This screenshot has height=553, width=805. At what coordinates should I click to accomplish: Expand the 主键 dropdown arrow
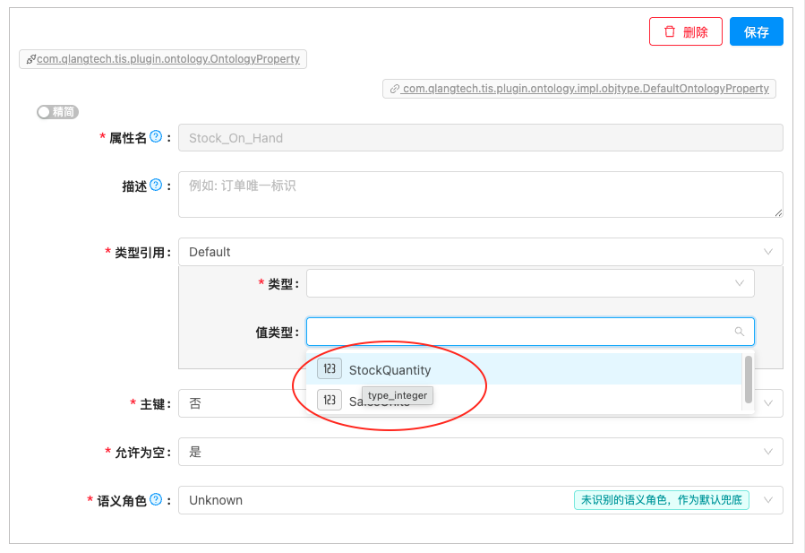(768, 403)
